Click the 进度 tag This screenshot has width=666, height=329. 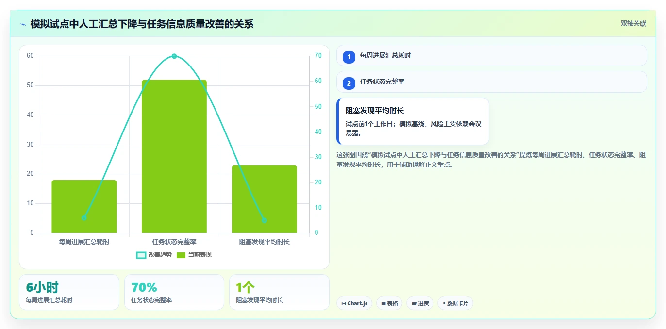[420, 303]
